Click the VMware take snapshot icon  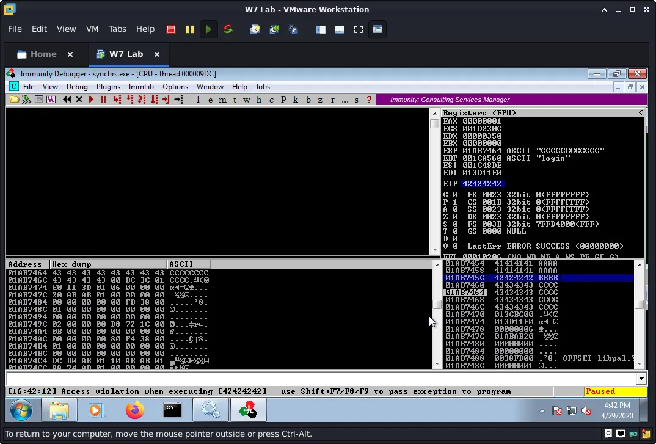[x=255, y=29]
